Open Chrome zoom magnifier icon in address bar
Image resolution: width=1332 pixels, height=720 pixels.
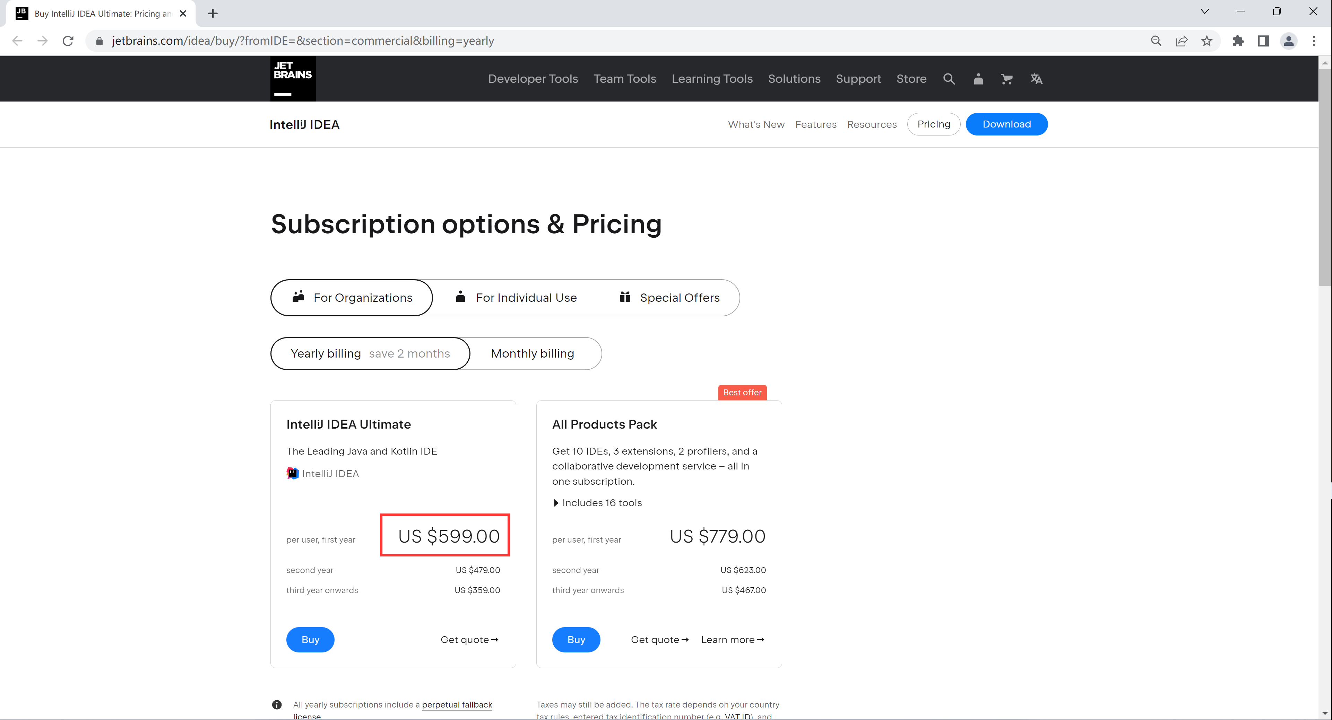pyautogui.click(x=1156, y=41)
